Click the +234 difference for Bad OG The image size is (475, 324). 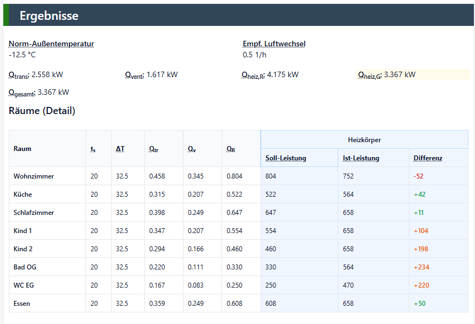[422, 267]
